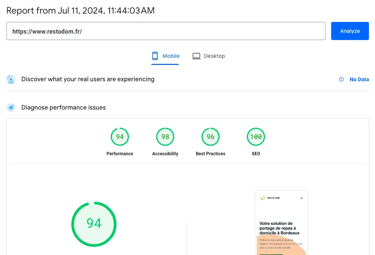375x255 pixels.
Task: Select the Desktop monitor icon
Action: tap(196, 56)
